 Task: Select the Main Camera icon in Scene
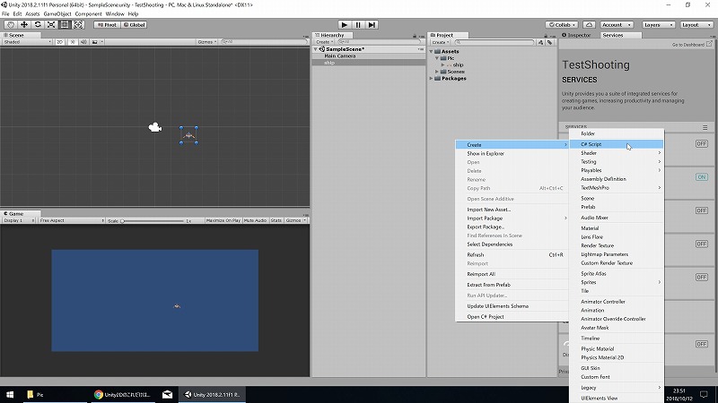tap(155, 127)
